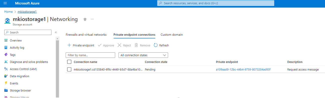Click the sidebar Search field
325x98 pixels.
pos(28,32)
